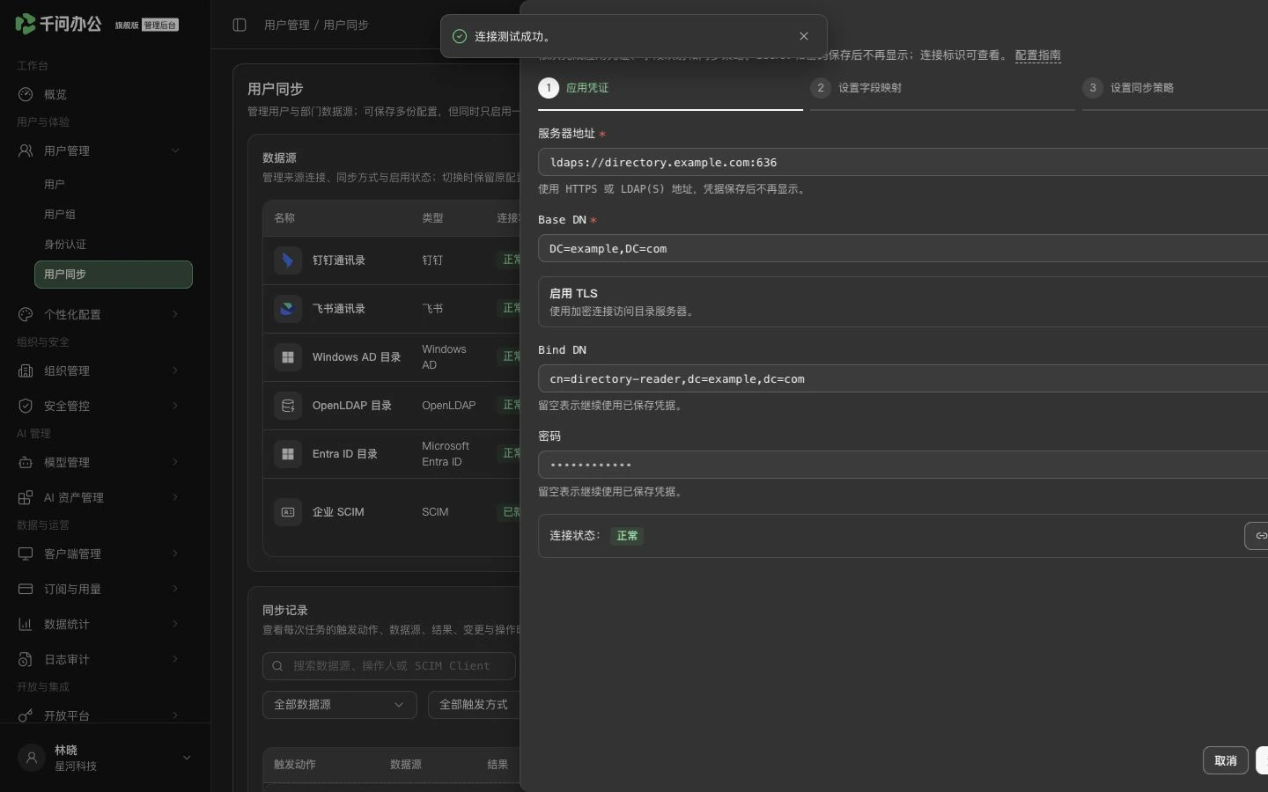Click the OpenLDAP 目录 database icon
Viewport: 1268px width, 792px height.
[288, 406]
